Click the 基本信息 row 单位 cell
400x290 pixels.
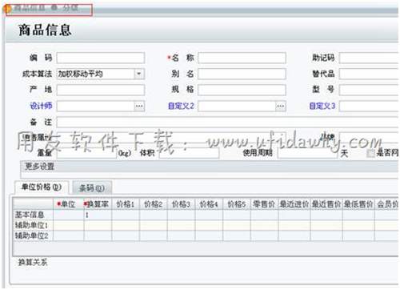[69, 215]
